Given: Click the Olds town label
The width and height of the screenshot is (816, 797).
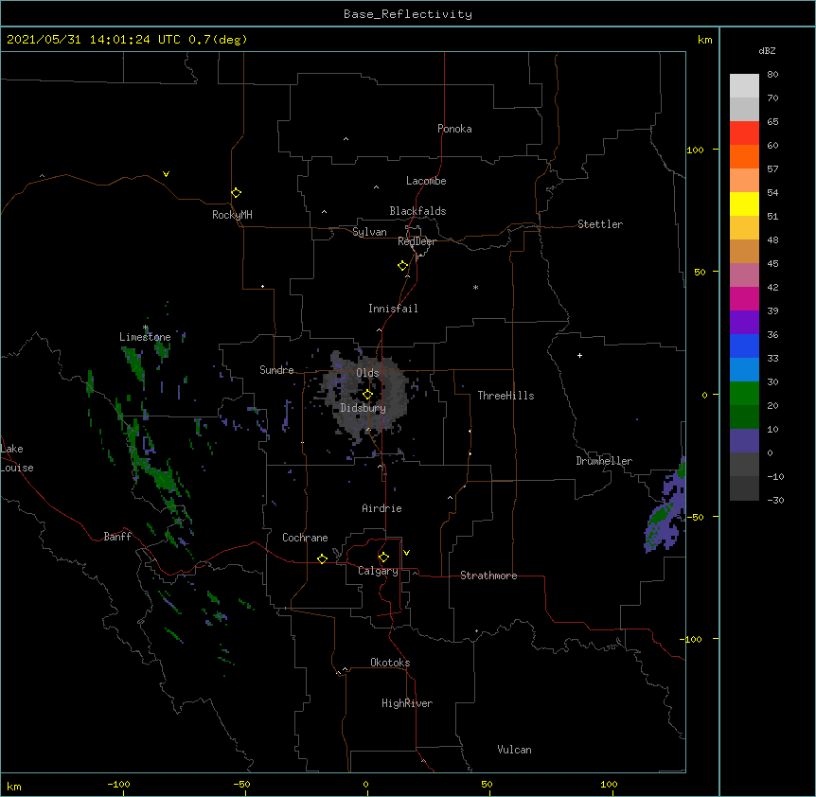Looking at the screenshot, I should [x=367, y=373].
